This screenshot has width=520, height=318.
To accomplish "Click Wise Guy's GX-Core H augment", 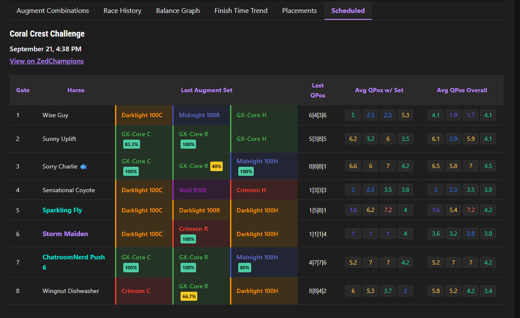I will [x=264, y=115].
